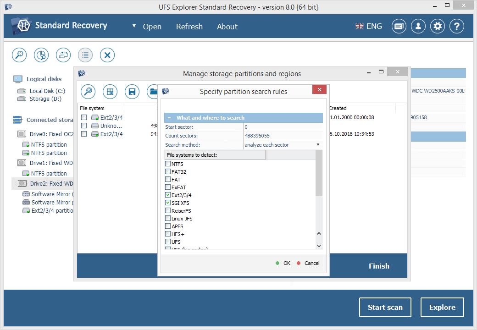Select the first Software Mirror entry
Image resolution: width=477 pixels, height=330 pixels.
[48, 194]
